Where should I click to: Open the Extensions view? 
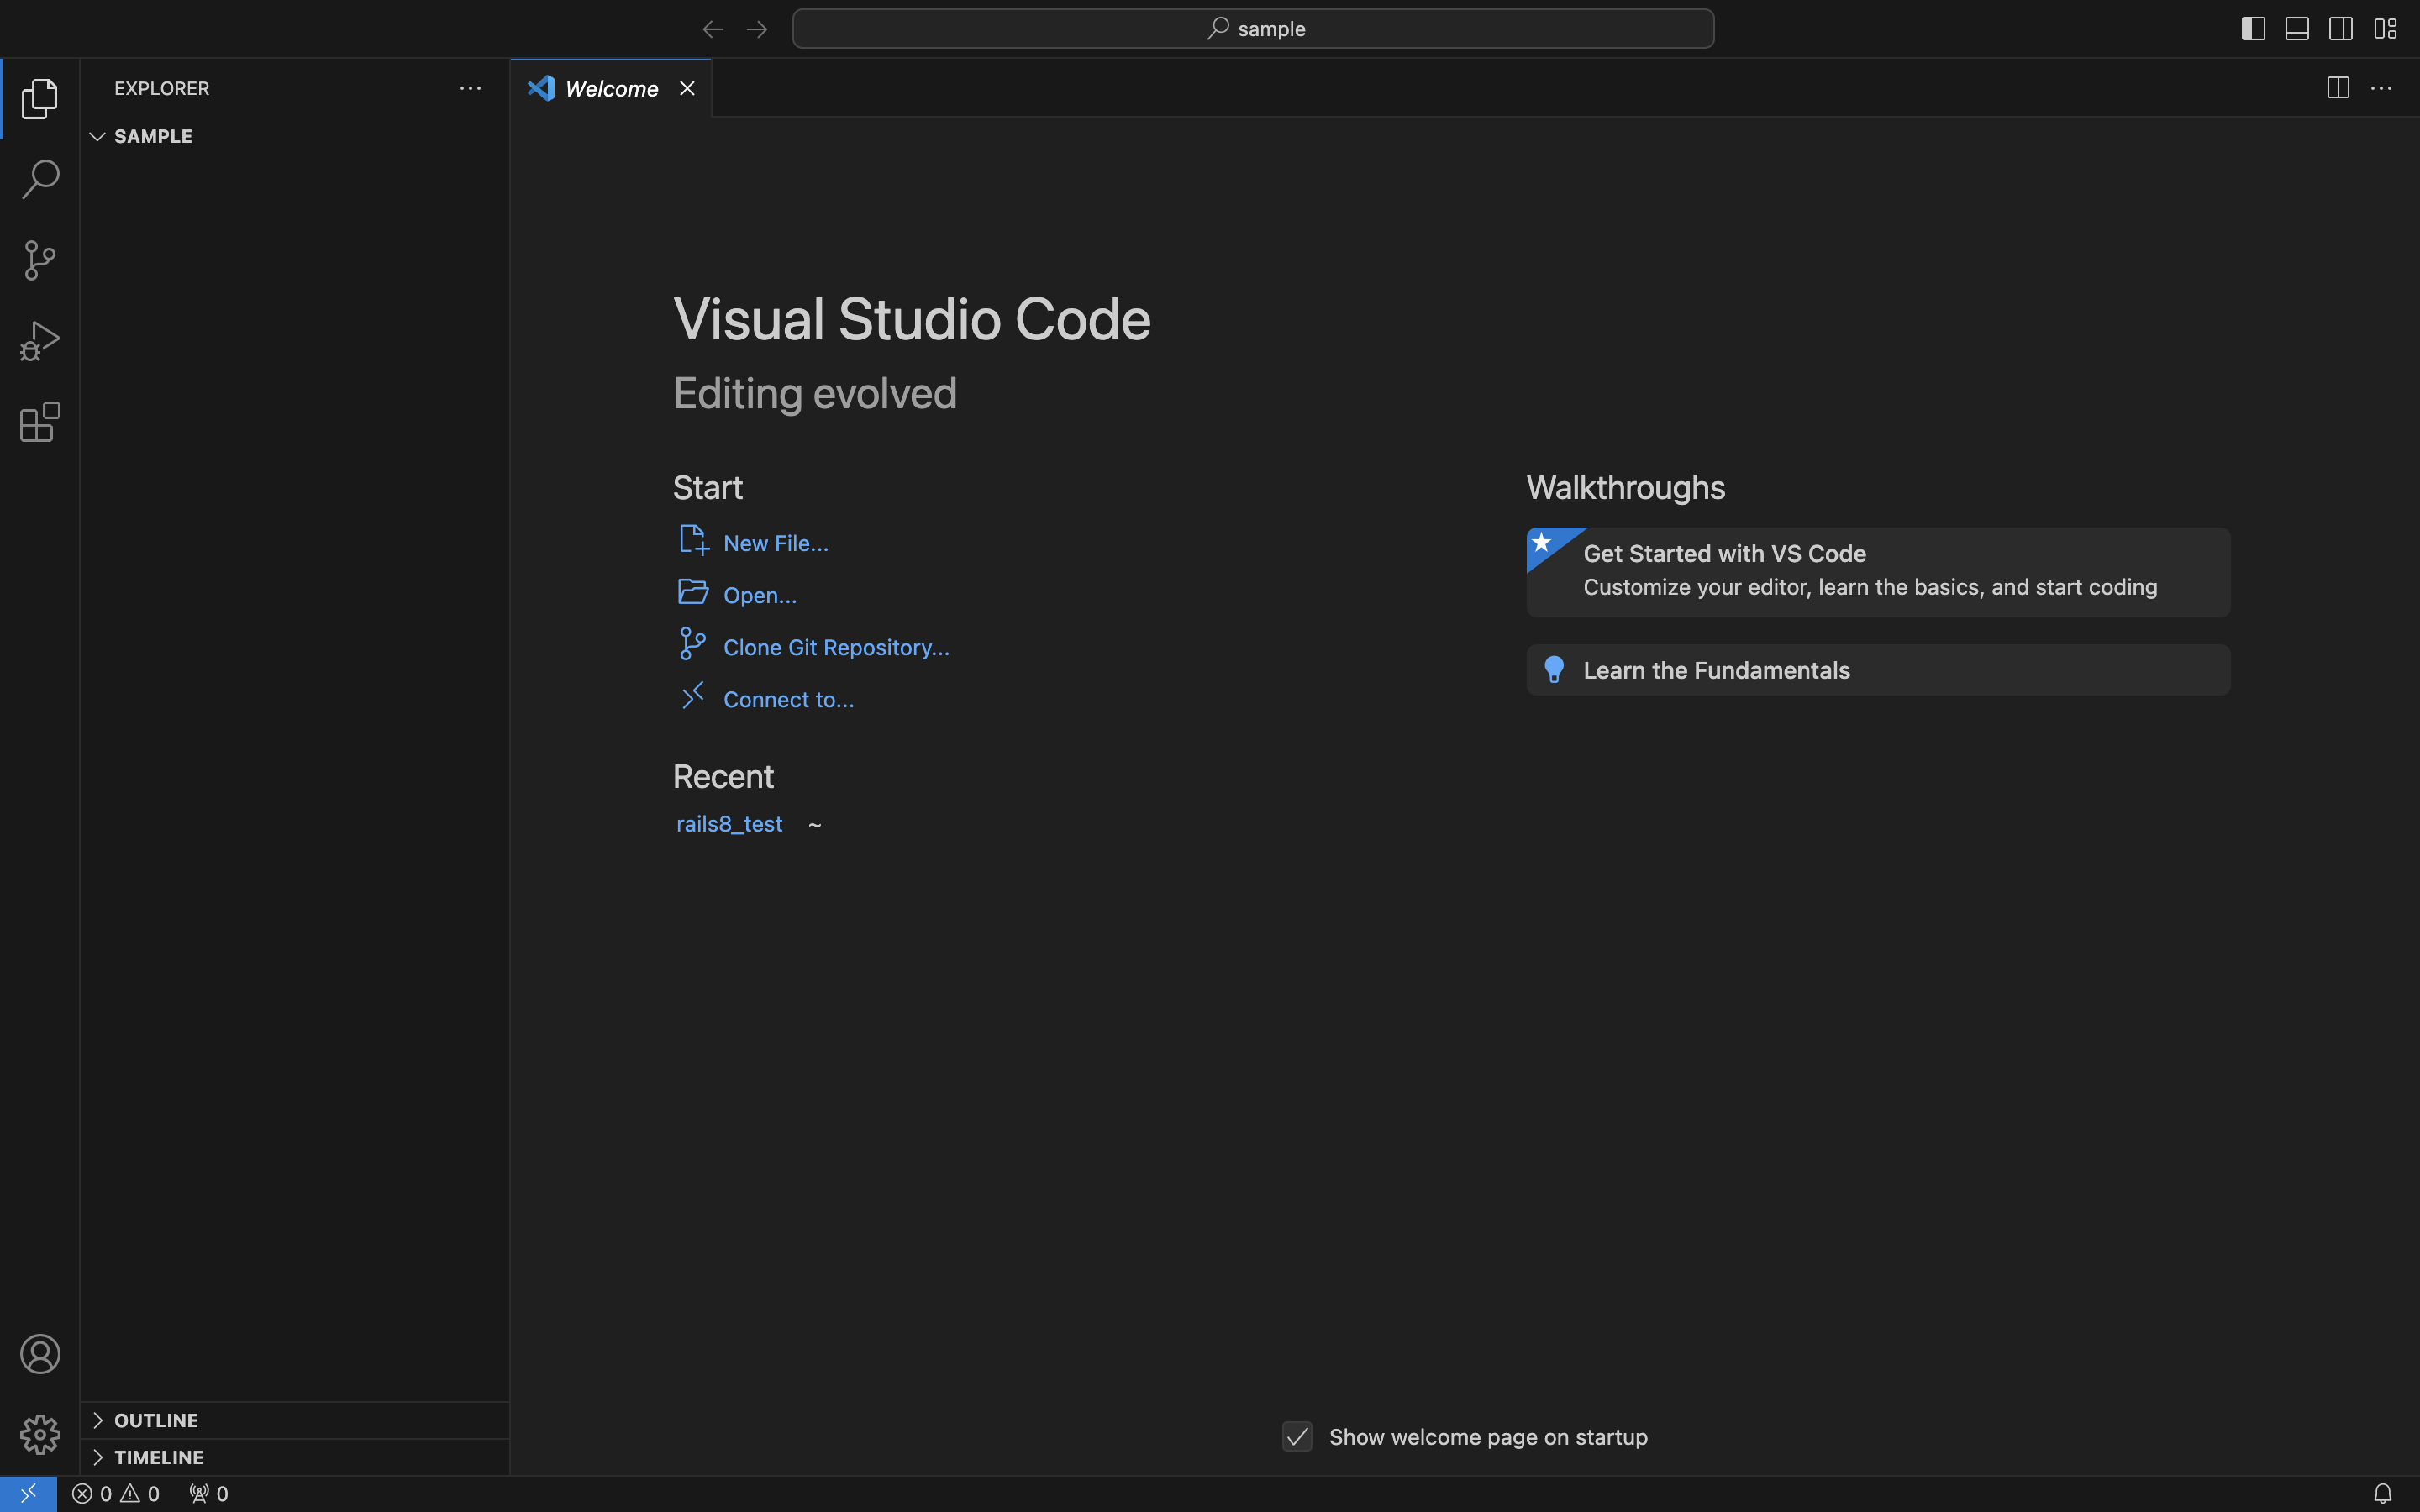click(x=40, y=422)
